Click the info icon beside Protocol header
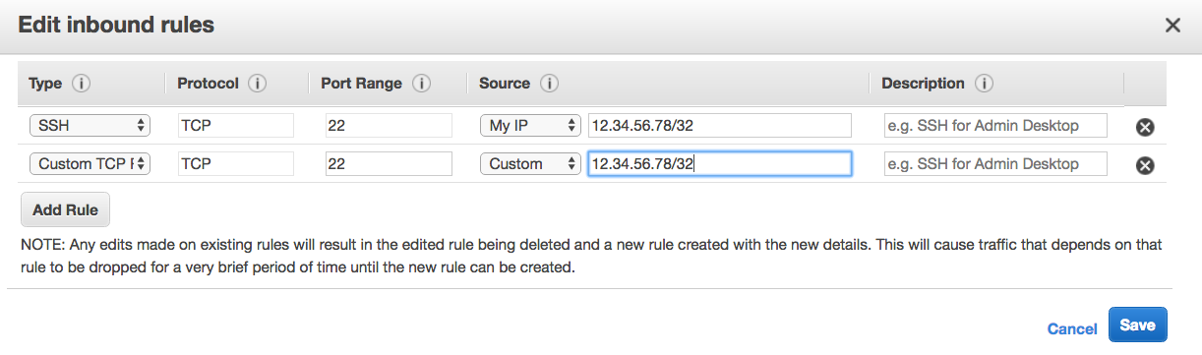The height and width of the screenshot is (355, 1202). pos(258,84)
